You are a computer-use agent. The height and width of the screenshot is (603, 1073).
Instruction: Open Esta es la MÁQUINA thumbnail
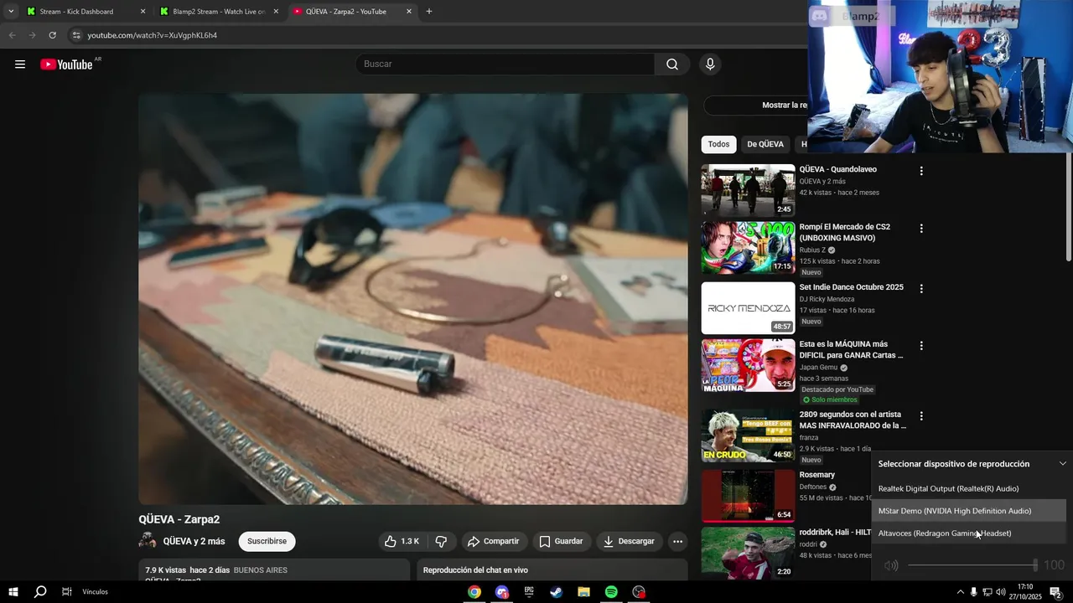pos(748,365)
